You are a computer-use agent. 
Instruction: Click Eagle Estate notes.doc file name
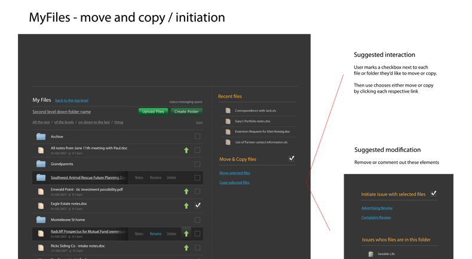69,204
